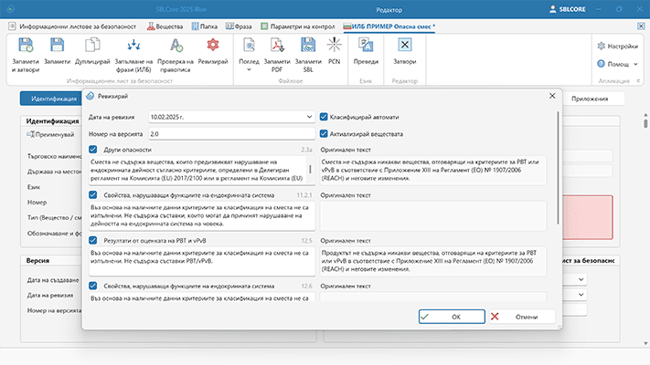Screen dimensions: 650x365
Task: Save as SBL file icon
Action: click(308, 45)
